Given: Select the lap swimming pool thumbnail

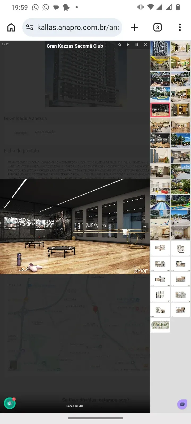Looking at the screenshot, I should pos(160,202).
